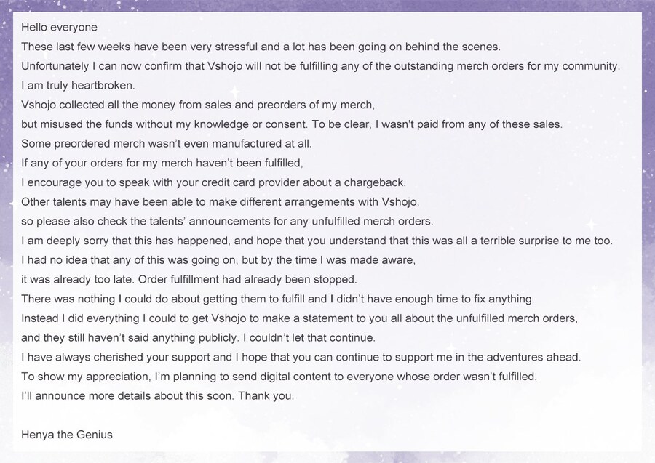Click the line "If any of your orders"
Image resolution: width=655 pixels, height=463 pixels.
pos(162,163)
